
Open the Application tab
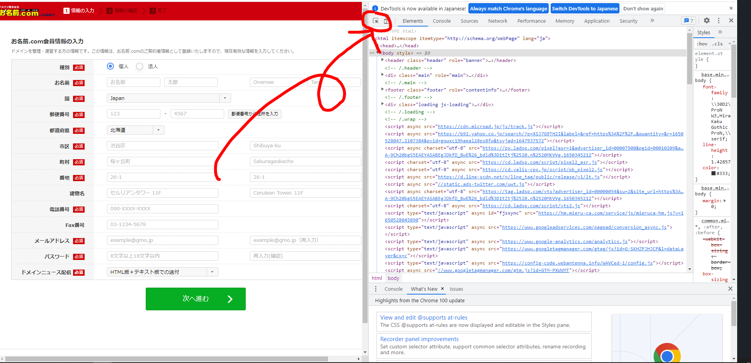(597, 21)
